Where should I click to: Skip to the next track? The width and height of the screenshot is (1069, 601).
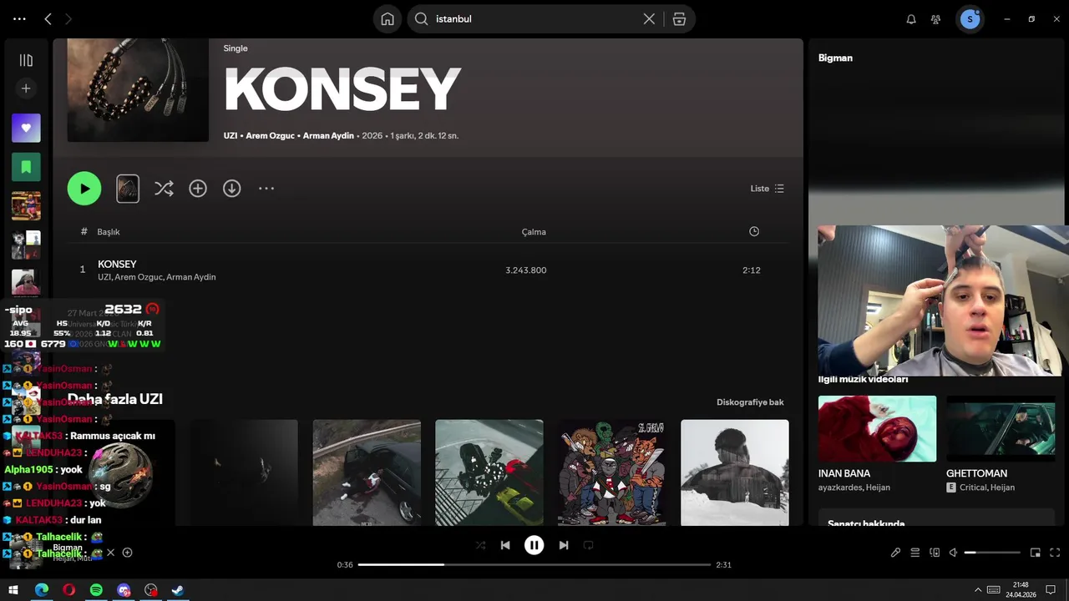(x=564, y=545)
